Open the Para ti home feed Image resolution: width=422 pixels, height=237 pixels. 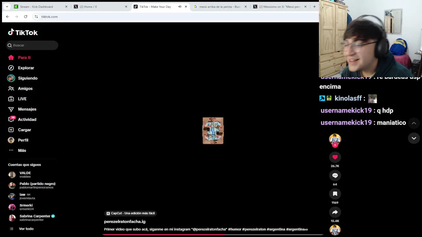(x=19, y=58)
